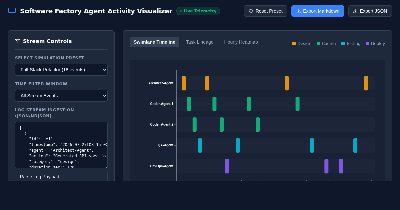Click the Reset Preset button
The height and width of the screenshot is (210, 400).
click(x=266, y=11)
